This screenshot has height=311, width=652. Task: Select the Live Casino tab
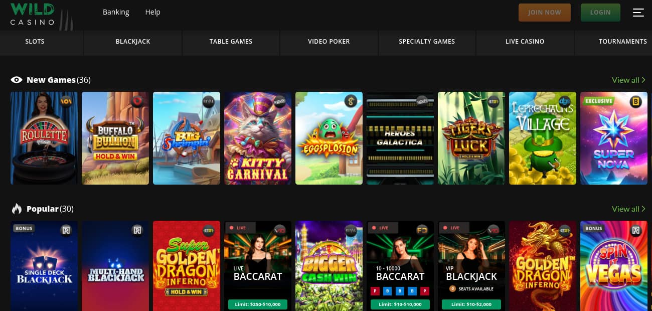pos(525,42)
